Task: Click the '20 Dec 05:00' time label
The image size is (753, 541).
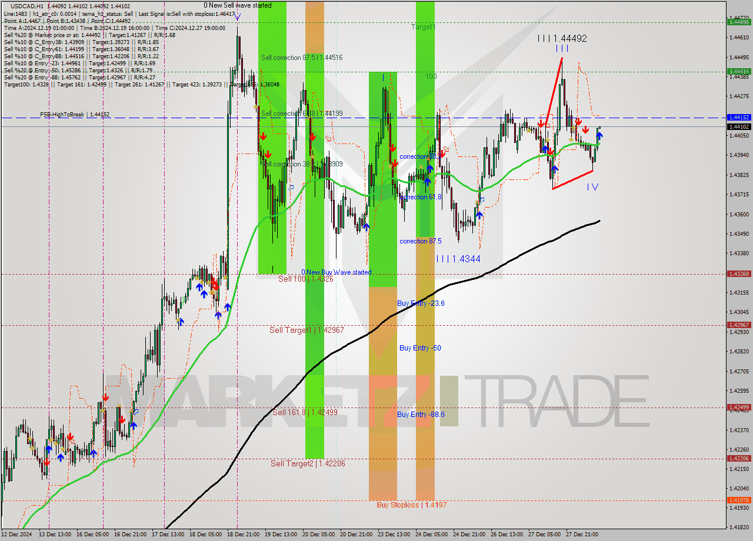Action: [x=318, y=534]
